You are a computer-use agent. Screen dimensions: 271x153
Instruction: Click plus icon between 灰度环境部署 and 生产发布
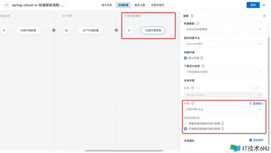(x=54, y=30)
